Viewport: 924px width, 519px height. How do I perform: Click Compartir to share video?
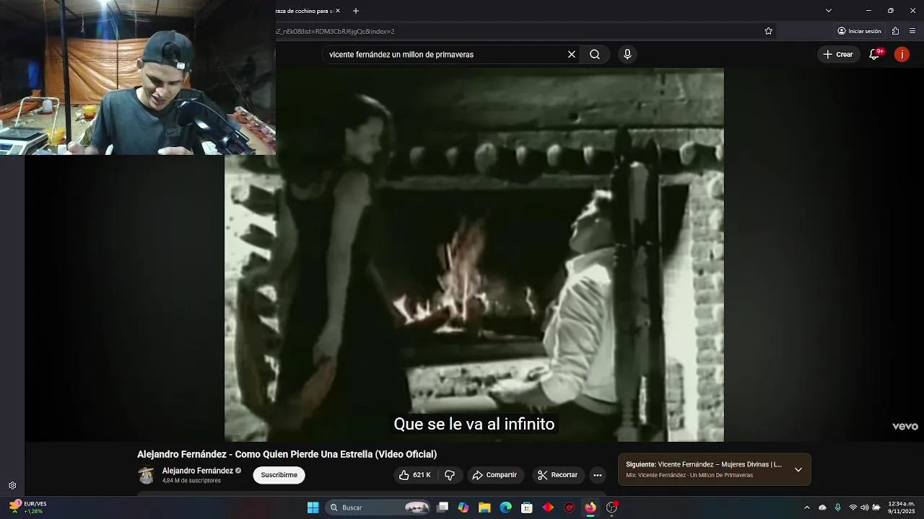[494, 475]
